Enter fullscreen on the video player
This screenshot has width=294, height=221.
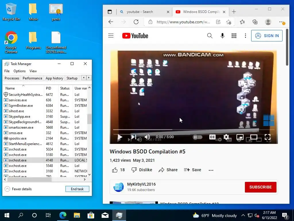coord(268,137)
